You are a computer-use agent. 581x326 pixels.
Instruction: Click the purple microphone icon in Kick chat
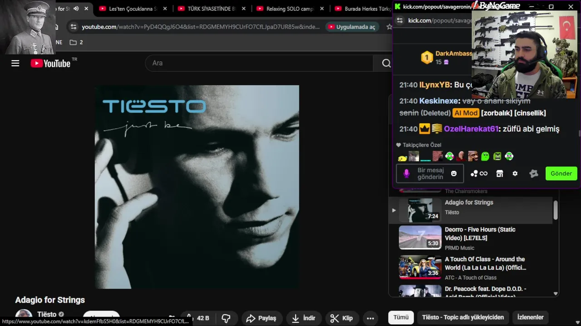(x=406, y=173)
